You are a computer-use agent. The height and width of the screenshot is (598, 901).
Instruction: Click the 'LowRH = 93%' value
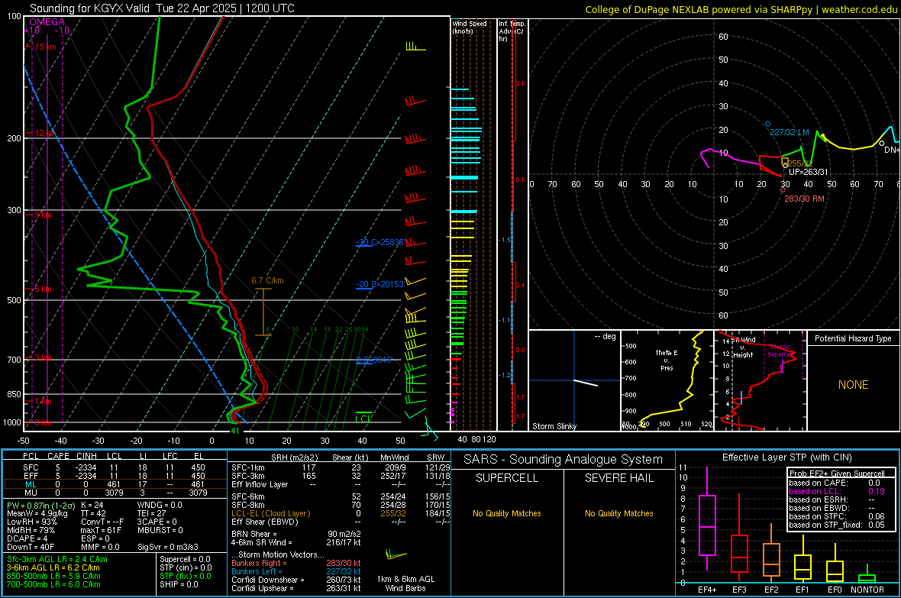tap(32, 522)
